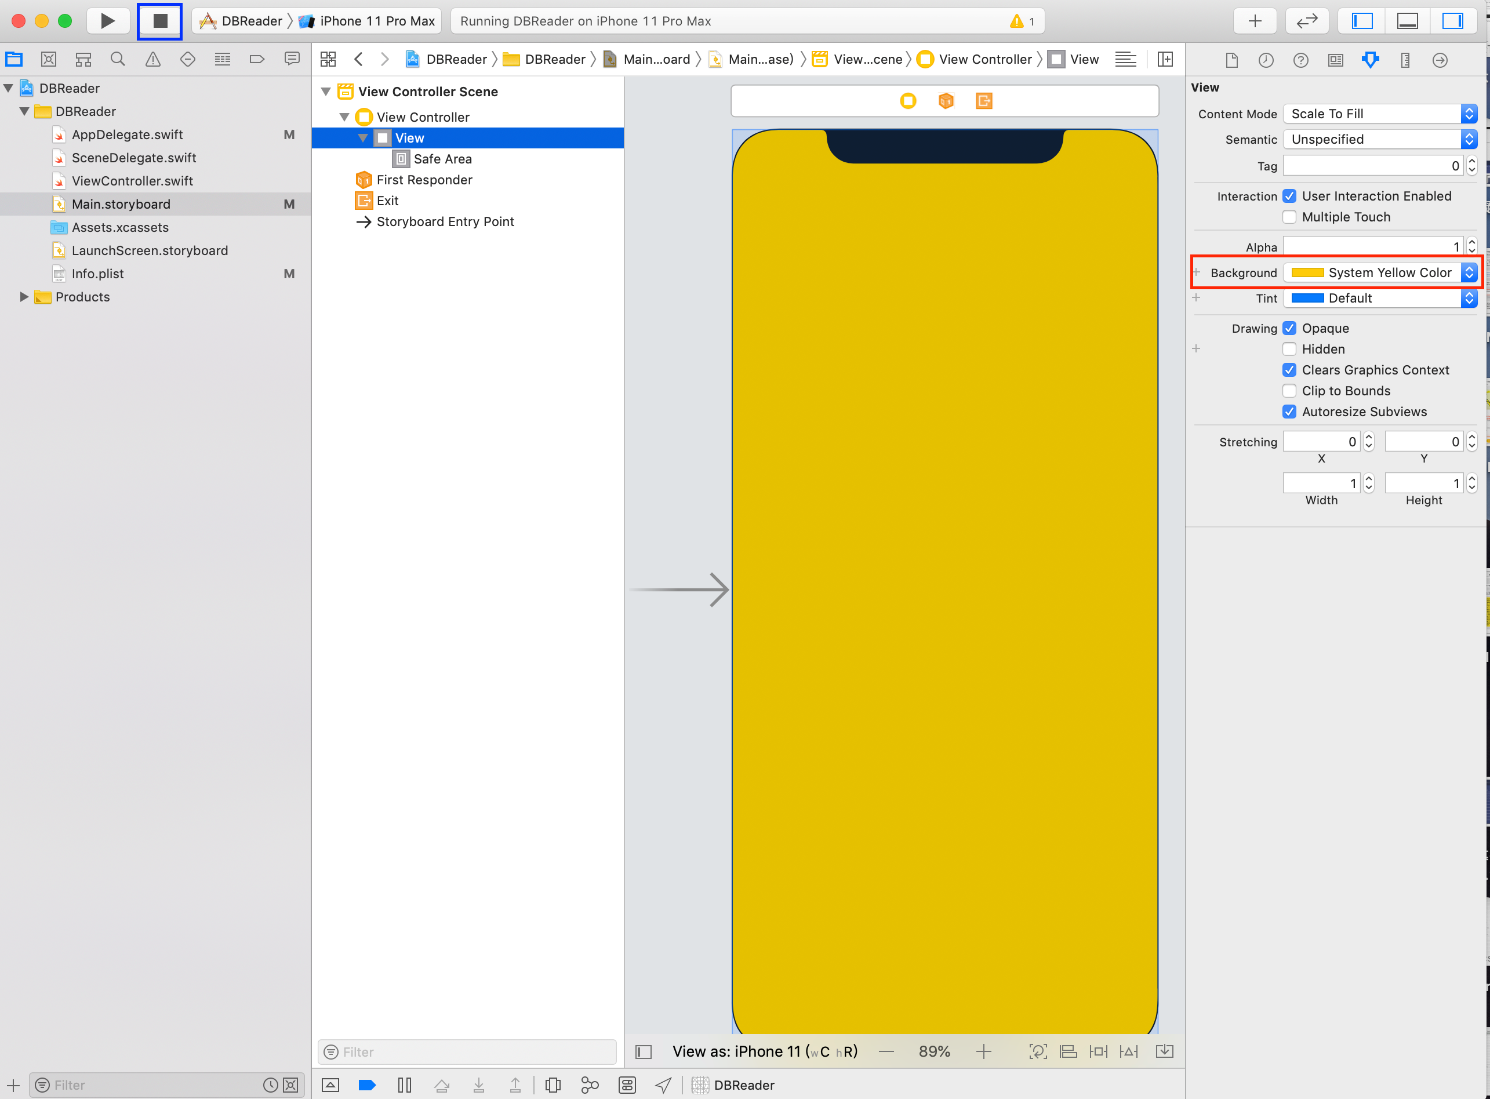Open the Semantic dropdown
Viewport: 1490px width, 1099px height.
1380,139
